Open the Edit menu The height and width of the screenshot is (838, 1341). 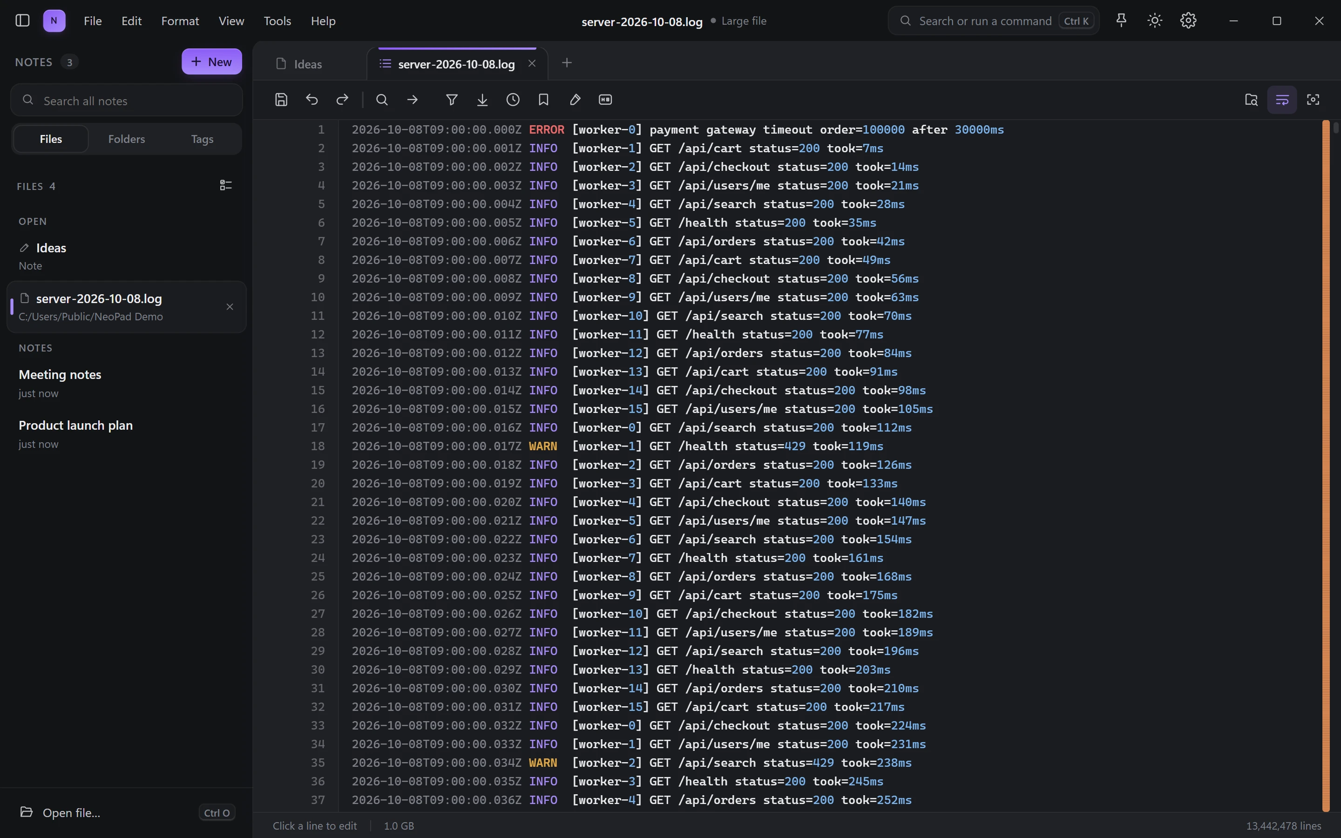pos(131,21)
